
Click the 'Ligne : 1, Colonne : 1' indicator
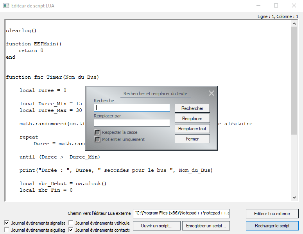pyautogui.click(x=278, y=16)
